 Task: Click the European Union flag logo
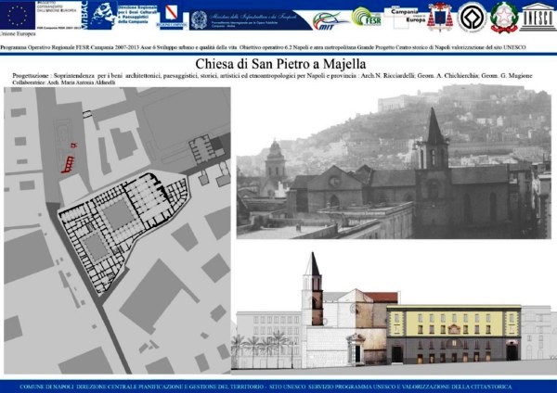click(x=18, y=15)
